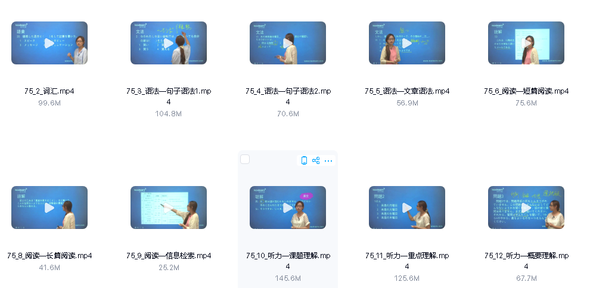Click the 104.8M file size label
The image size is (590, 288).
[x=169, y=113]
